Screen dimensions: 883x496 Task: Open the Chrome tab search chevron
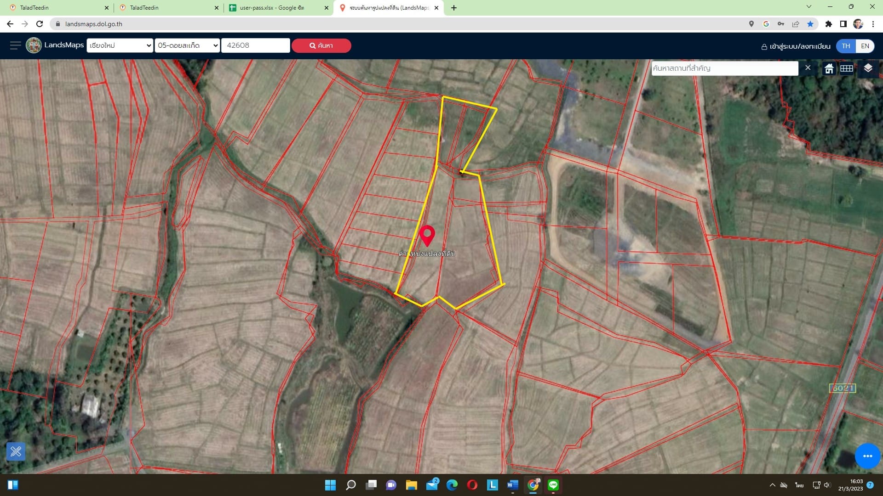(x=809, y=7)
